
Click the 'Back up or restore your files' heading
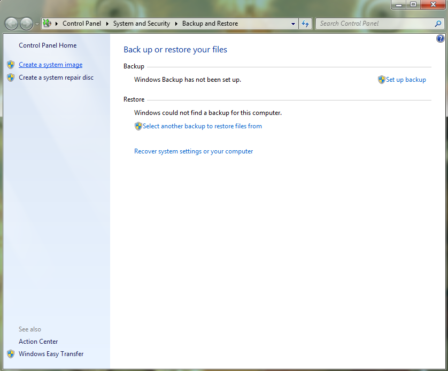click(x=175, y=50)
